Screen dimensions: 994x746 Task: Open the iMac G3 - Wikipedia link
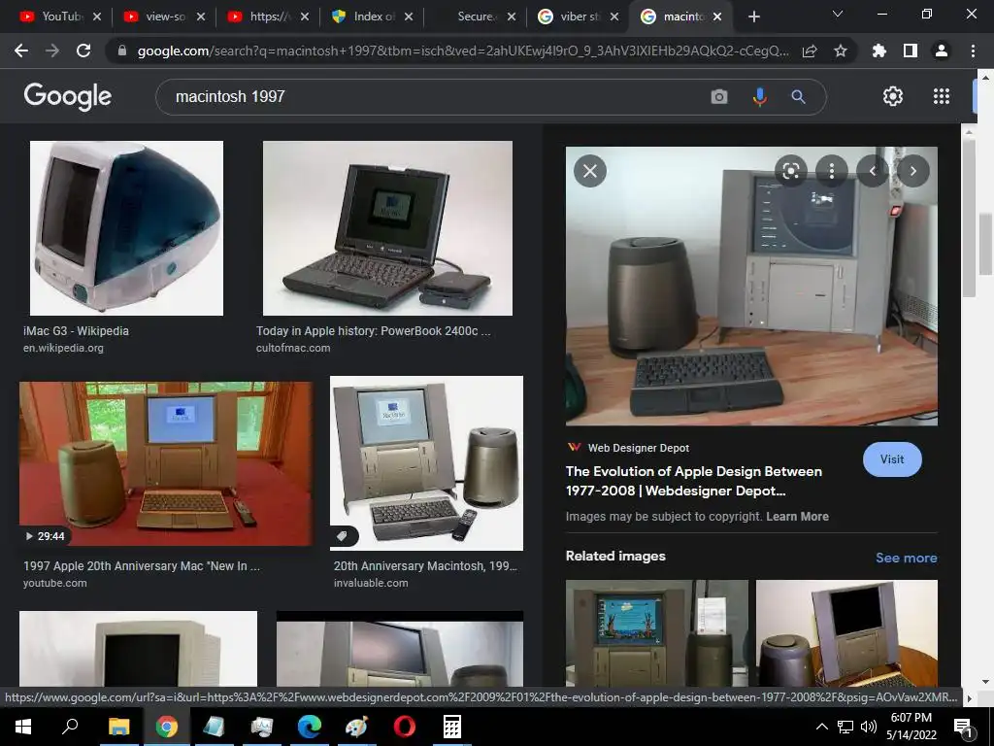(x=76, y=331)
